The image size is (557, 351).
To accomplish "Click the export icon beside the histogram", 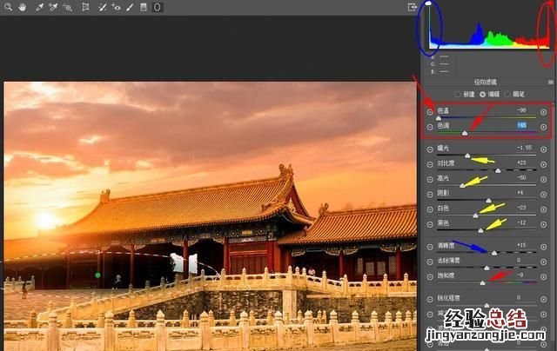I will tap(412, 7).
